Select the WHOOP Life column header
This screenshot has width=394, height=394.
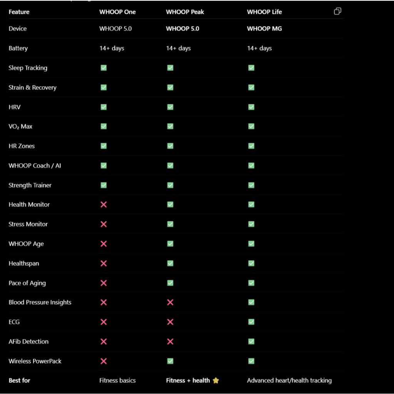pyautogui.click(x=264, y=12)
